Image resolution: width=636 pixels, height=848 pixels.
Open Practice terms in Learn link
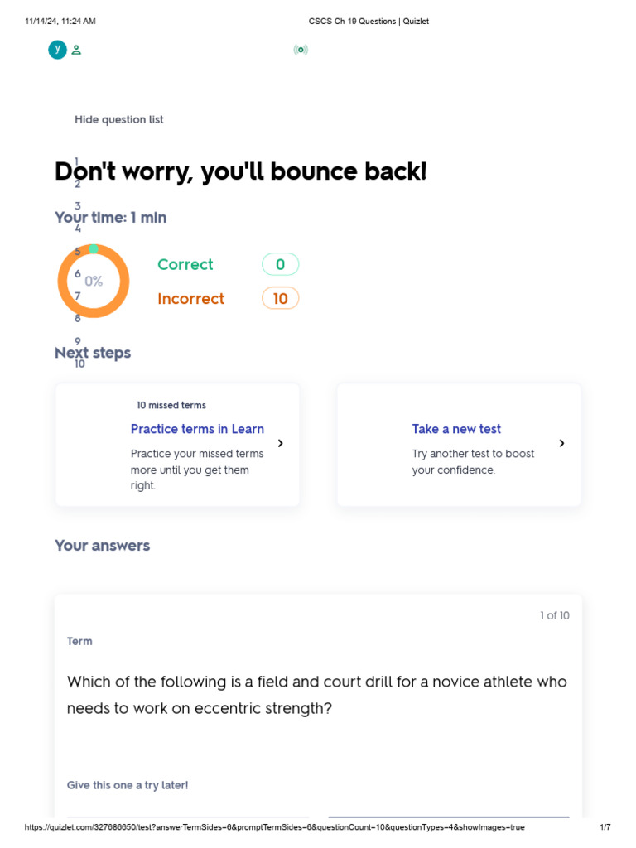pyautogui.click(x=197, y=429)
